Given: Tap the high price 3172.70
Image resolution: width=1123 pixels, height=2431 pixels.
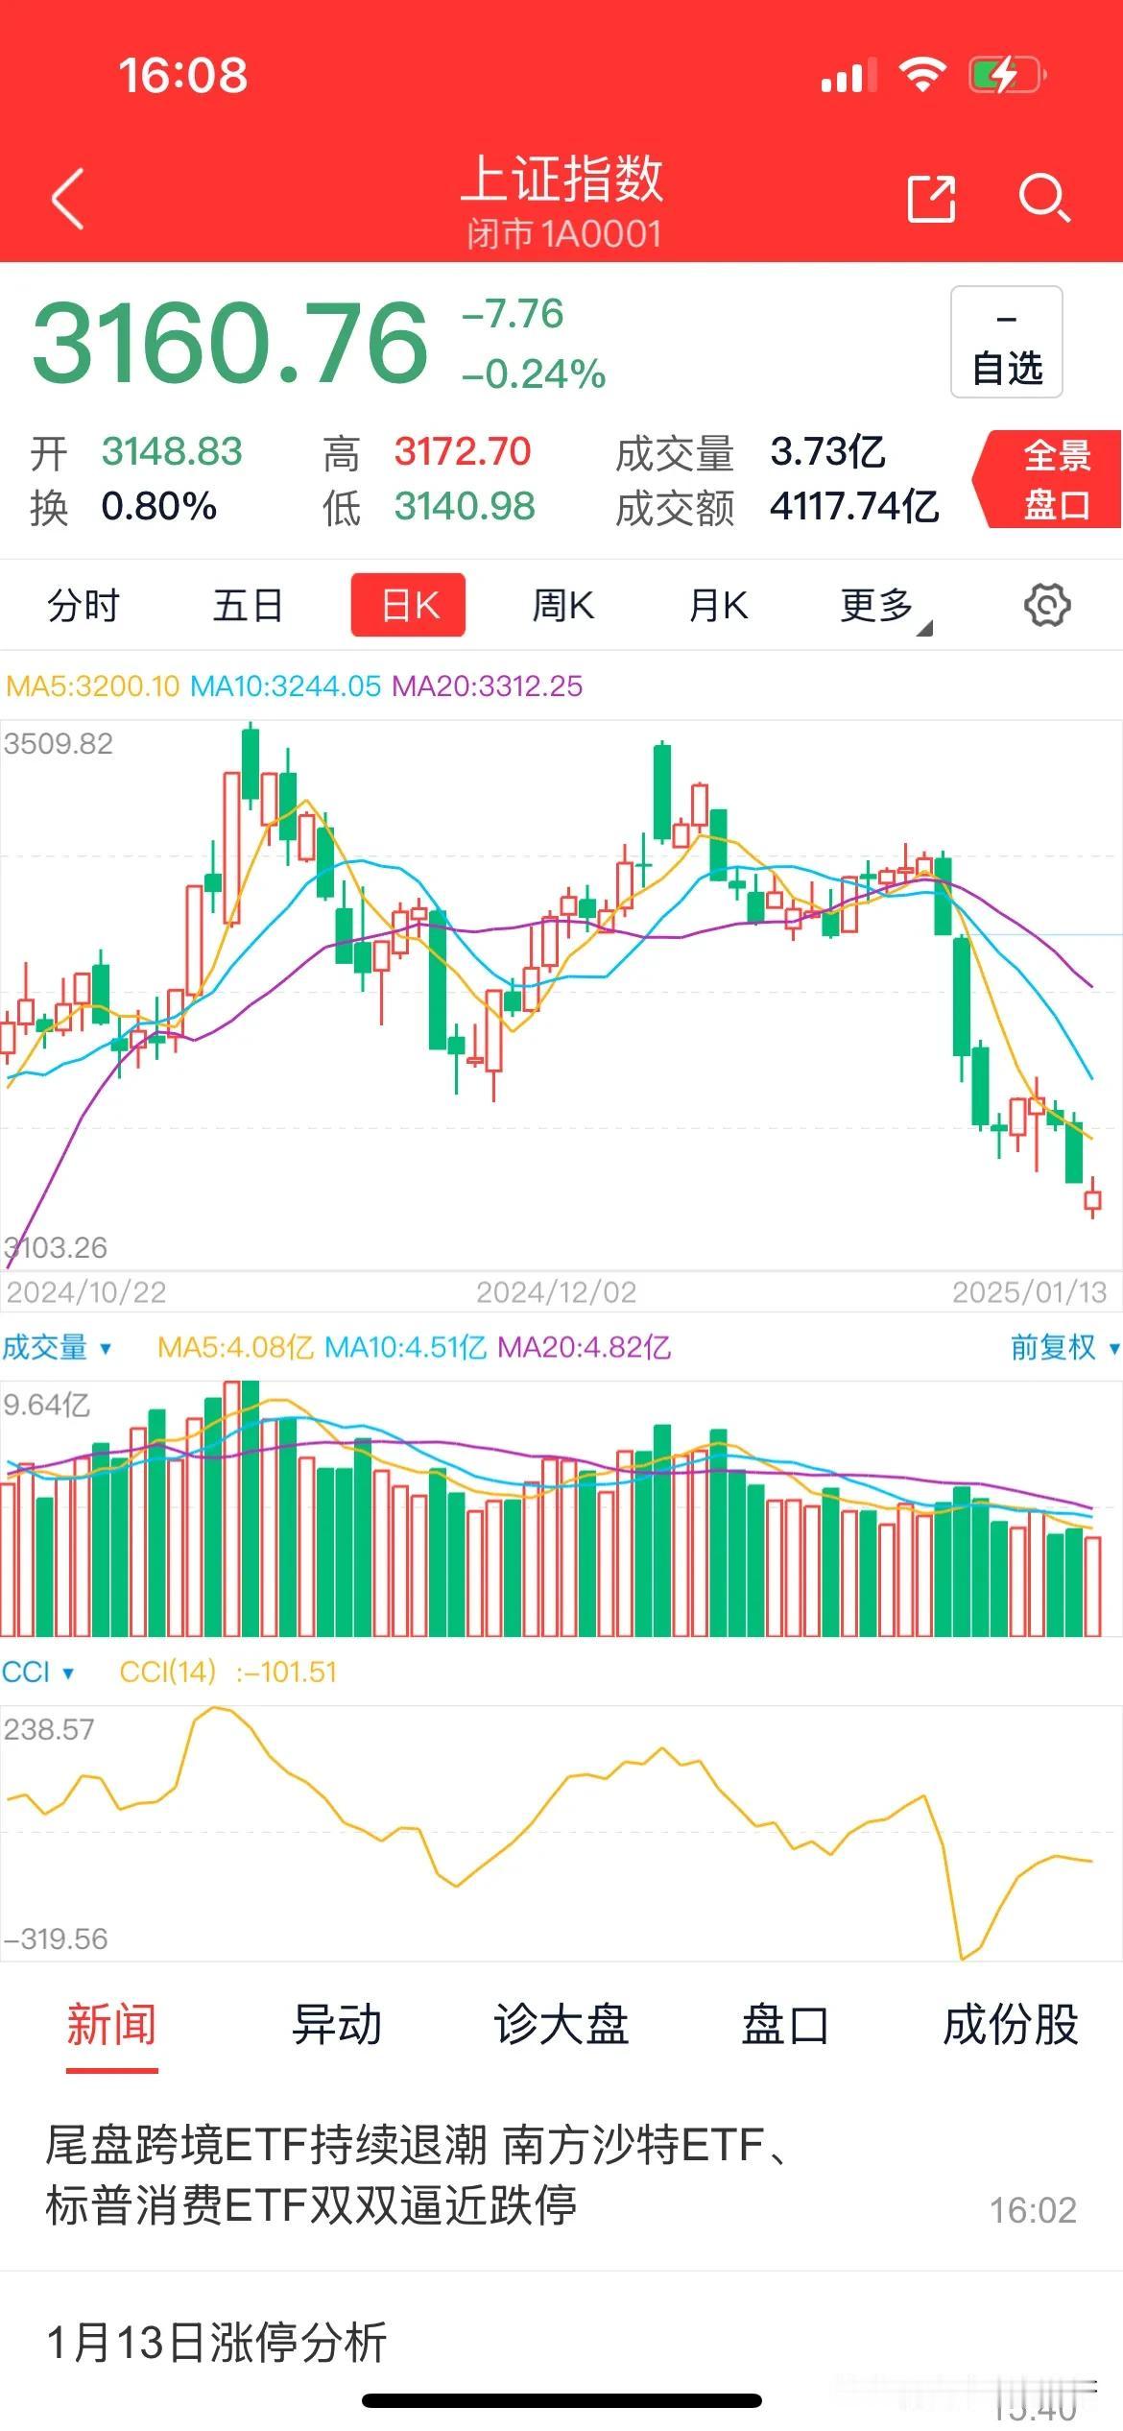Looking at the screenshot, I should pyautogui.click(x=463, y=451).
